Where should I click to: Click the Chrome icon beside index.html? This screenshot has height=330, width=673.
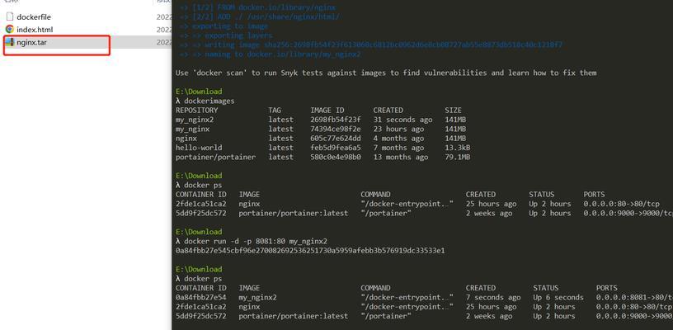[10, 30]
